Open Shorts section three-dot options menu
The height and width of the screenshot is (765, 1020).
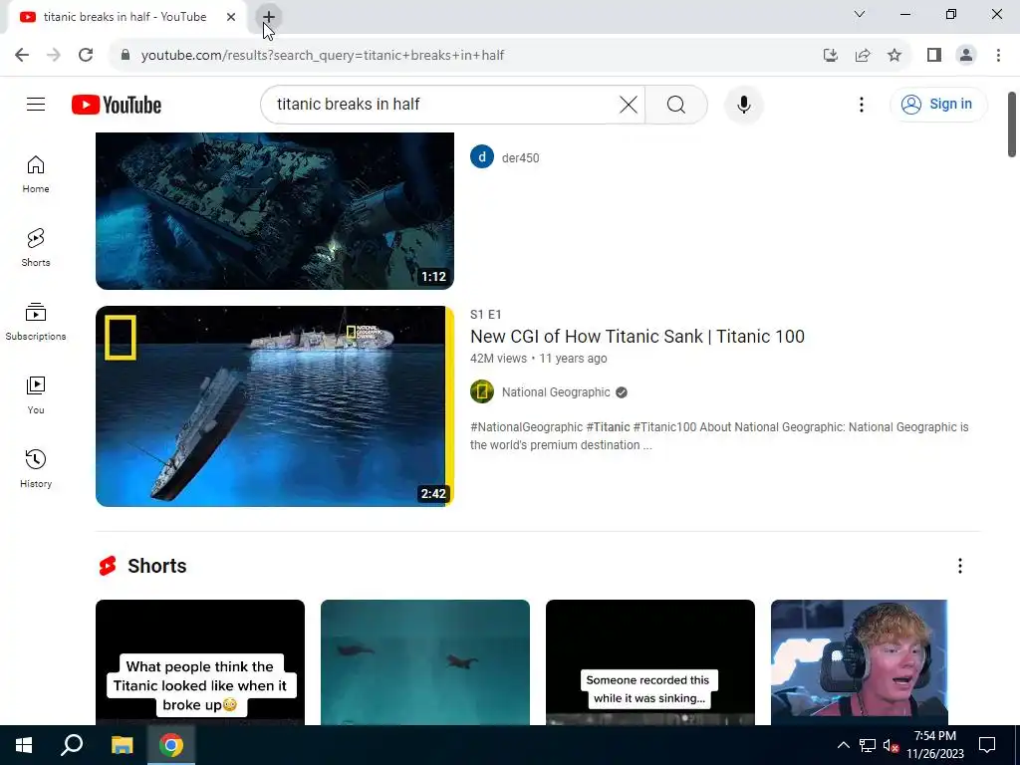[960, 566]
